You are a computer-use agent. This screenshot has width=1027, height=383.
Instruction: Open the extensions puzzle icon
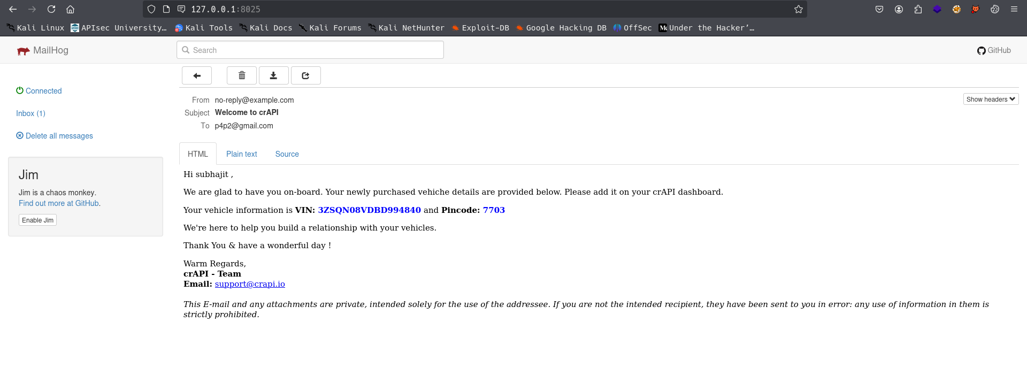click(x=918, y=9)
